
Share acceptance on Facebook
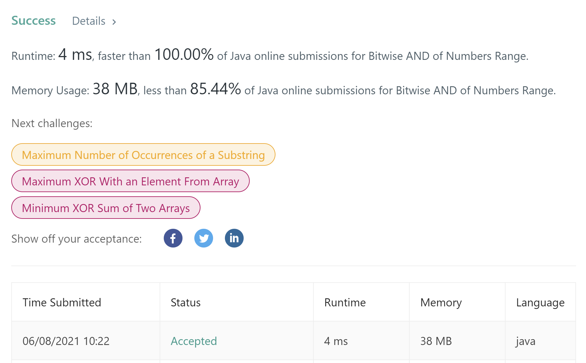pos(173,238)
